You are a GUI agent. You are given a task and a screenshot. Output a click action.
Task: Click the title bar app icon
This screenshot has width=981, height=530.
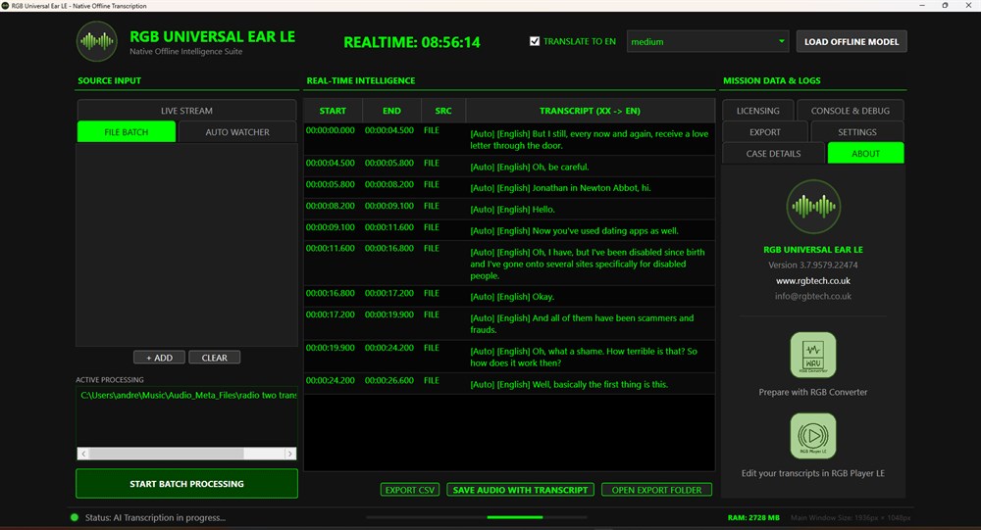click(x=6, y=6)
